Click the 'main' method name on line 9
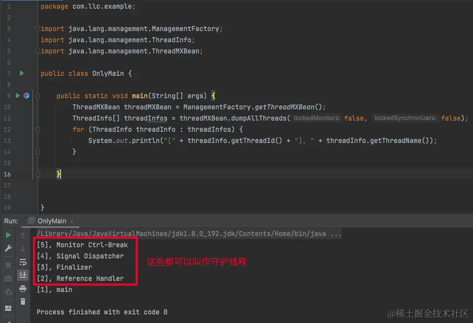Viewport: 473px width, 323px height. [140, 96]
